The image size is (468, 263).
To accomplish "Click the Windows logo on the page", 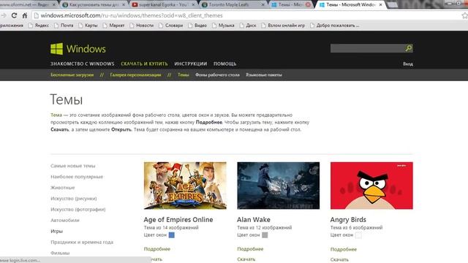I will click(x=78, y=49).
